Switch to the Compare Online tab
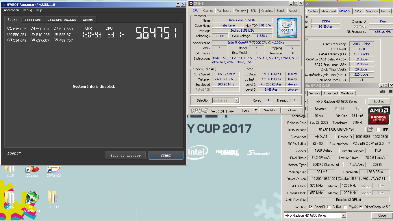Viewport: 393px width, 221px height. (62, 20)
